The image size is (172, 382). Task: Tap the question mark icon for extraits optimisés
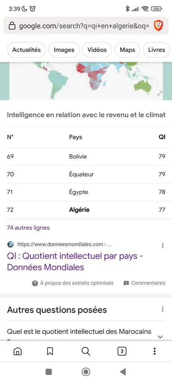(x=35, y=283)
